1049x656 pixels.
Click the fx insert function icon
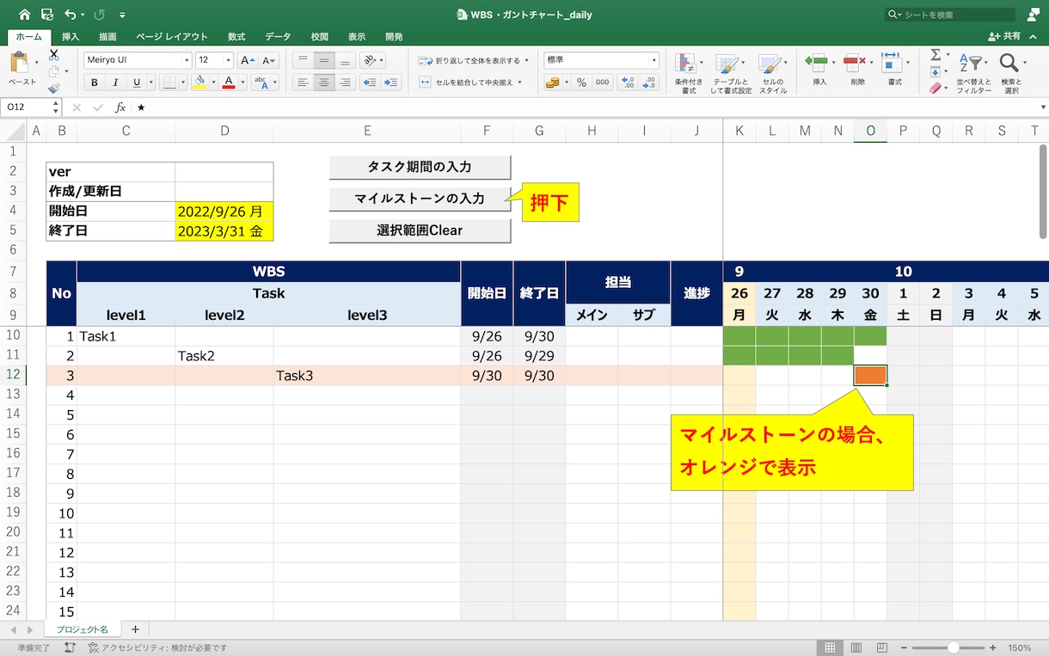(120, 107)
